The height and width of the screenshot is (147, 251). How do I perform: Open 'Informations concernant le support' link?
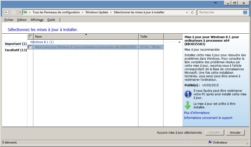(208, 118)
